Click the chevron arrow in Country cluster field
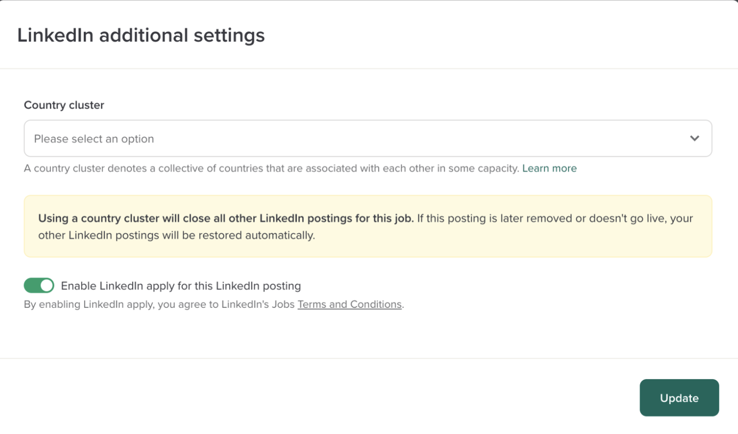Image resolution: width=738 pixels, height=434 pixels. [x=694, y=138]
